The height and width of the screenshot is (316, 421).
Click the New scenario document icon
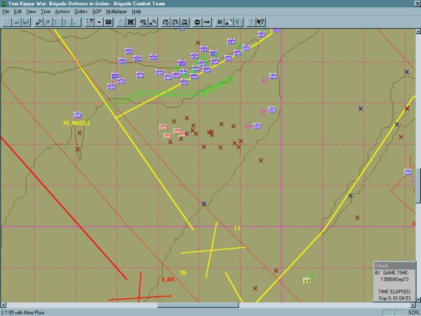[7, 22]
